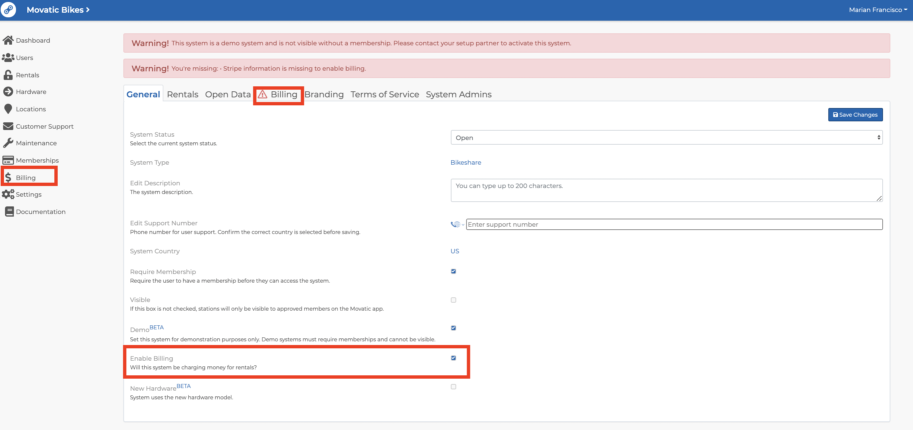Screen dimensions: 913x430
Task: Open the System Status dropdown
Action: tap(666, 137)
